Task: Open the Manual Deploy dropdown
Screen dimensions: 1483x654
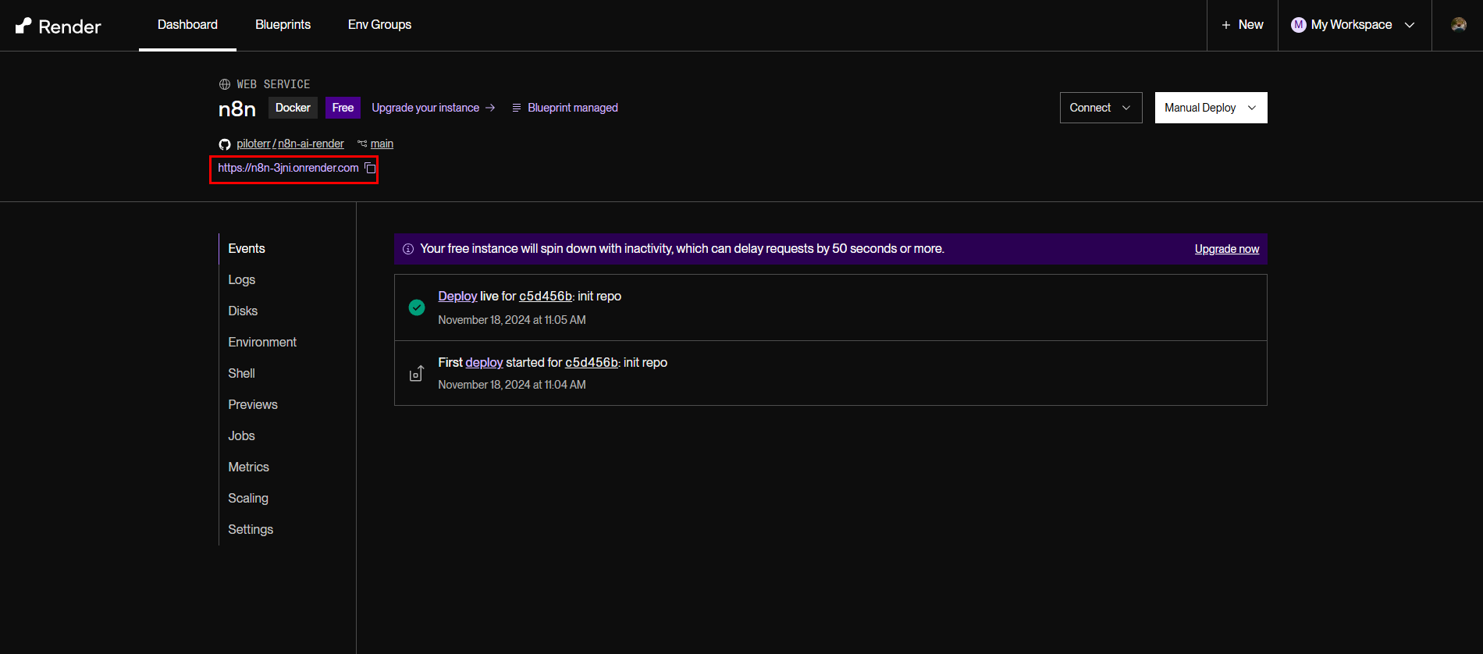Action: [1211, 108]
